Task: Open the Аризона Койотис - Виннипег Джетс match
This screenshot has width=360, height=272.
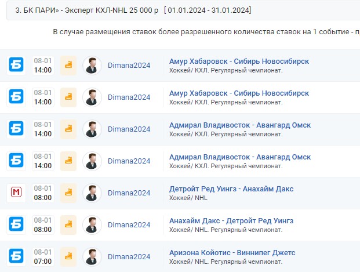Action: point(232,253)
